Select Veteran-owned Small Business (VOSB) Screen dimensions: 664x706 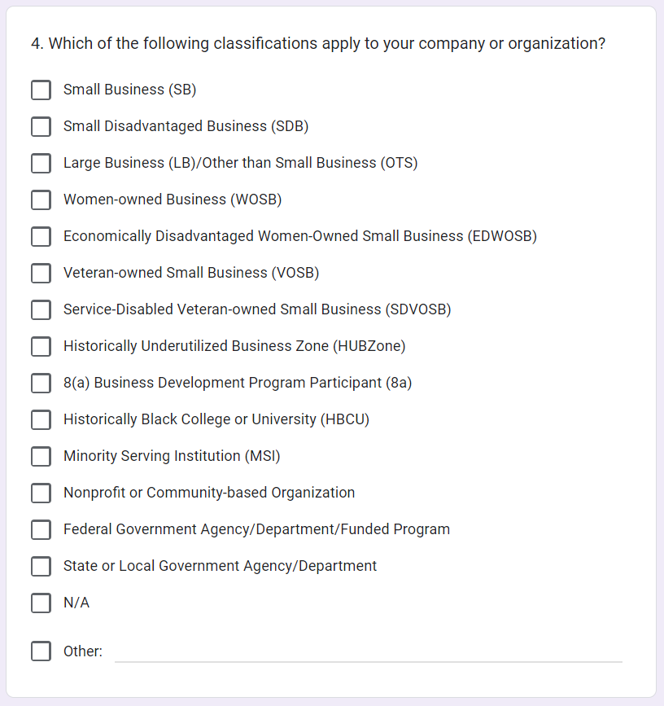tap(41, 273)
